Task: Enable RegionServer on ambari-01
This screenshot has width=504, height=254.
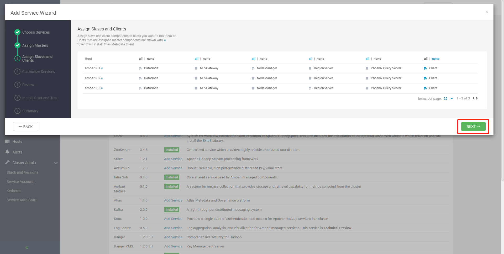Action: point(310,68)
